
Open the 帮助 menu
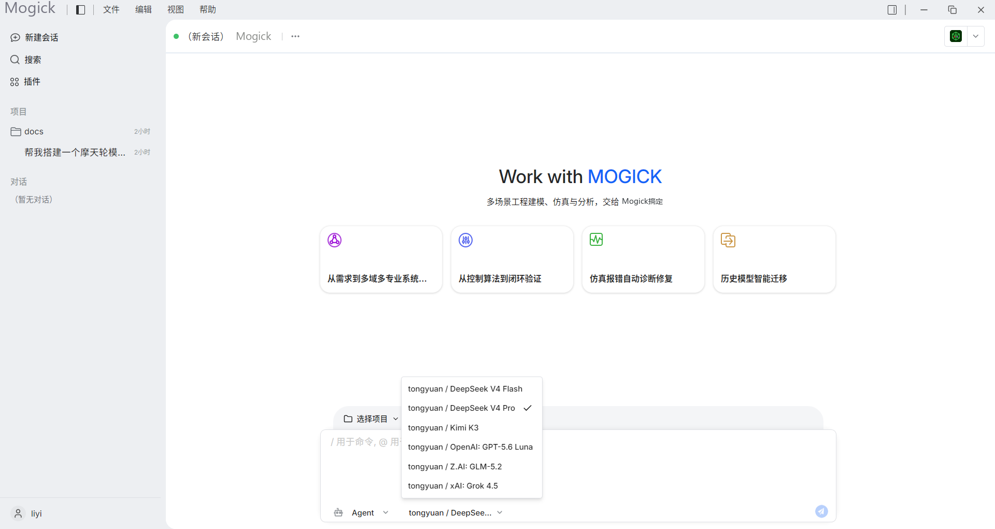pos(207,9)
